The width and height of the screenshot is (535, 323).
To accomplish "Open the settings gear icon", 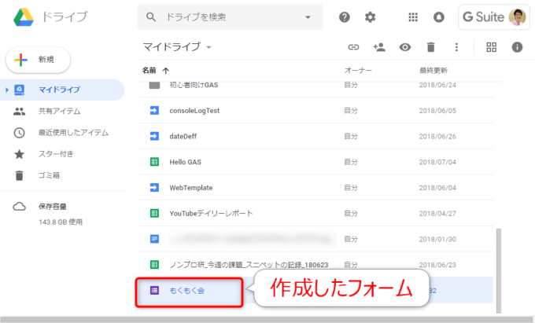I will pyautogui.click(x=371, y=17).
